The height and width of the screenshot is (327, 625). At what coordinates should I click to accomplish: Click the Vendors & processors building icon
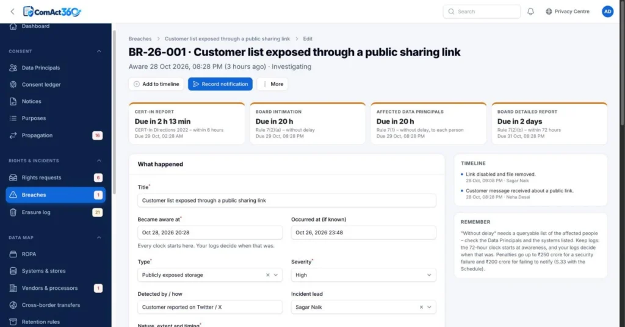point(13,288)
